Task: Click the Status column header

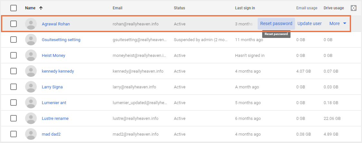Action: pyautogui.click(x=179, y=8)
